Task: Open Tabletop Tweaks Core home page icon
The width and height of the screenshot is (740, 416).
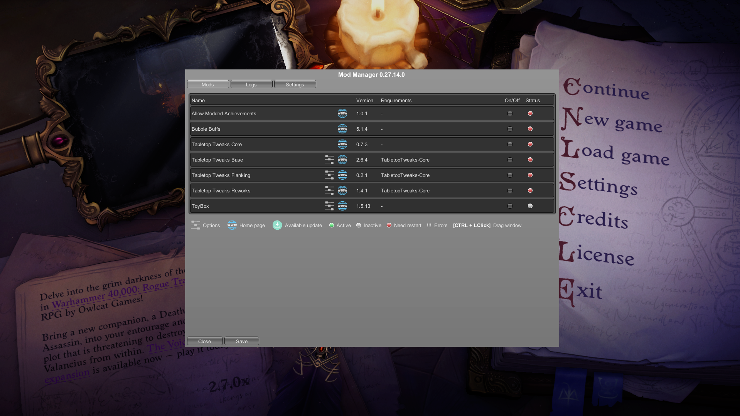Action: [x=342, y=144]
